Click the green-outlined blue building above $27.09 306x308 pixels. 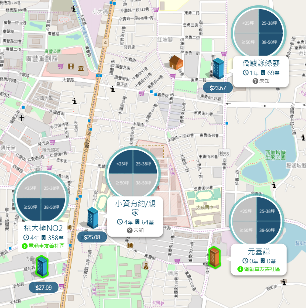[42, 266]
